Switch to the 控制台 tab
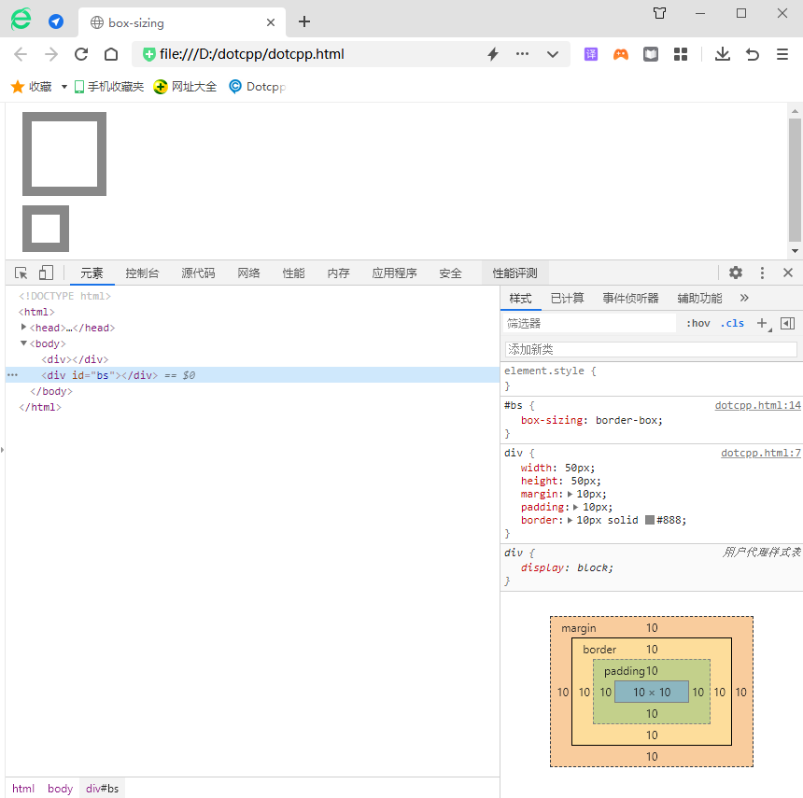The width and height of the screenshot is (803, 798). tap(142, 273)
